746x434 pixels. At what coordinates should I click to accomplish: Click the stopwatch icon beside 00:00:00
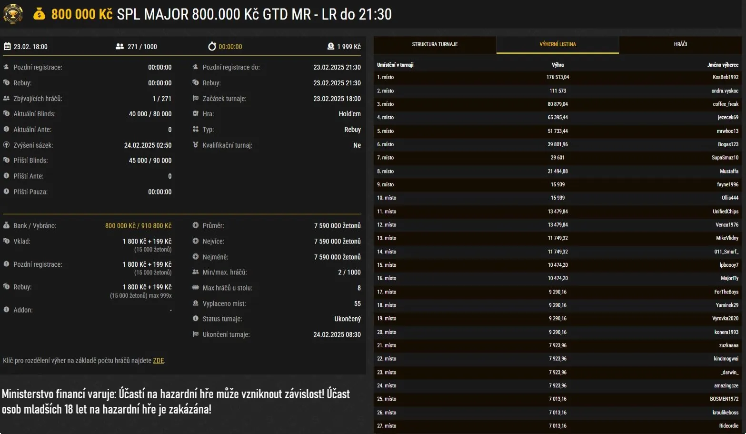point(212,46)
